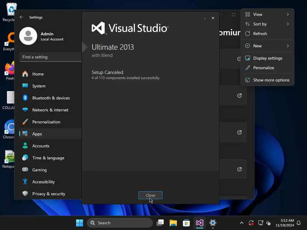Click the Apps icon in sidebar
Viewport: 307px width, 230px height.
click(25, 134)
